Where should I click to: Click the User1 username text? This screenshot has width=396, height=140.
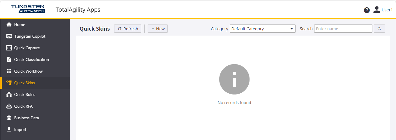(387, 10)
